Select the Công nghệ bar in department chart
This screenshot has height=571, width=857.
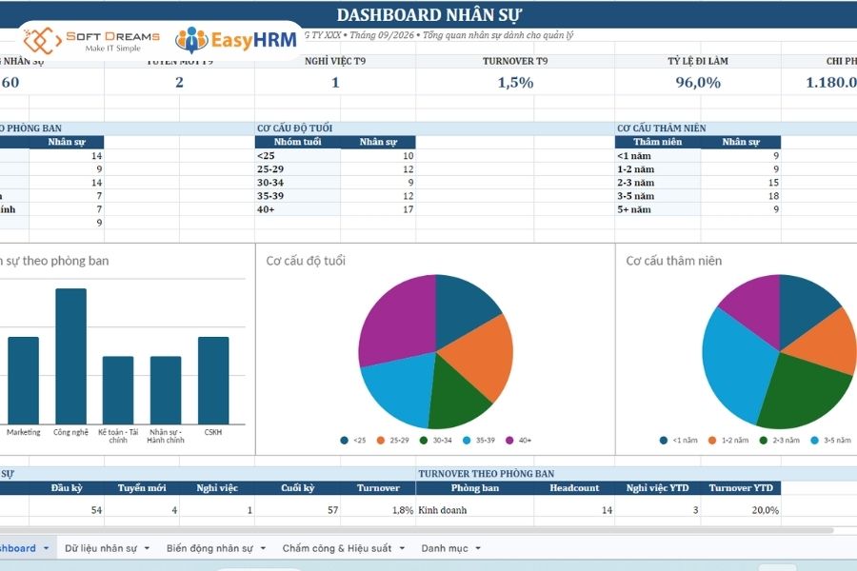pos(71,356)
